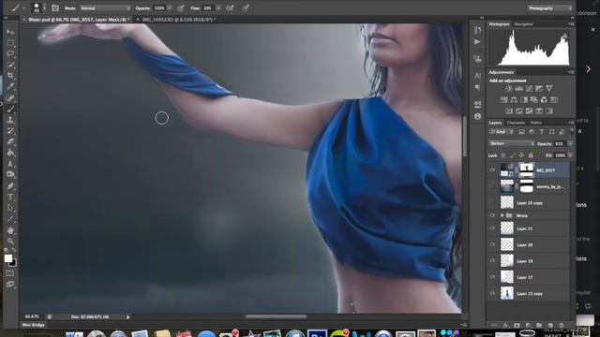Image resolution: width=600 pixels, height=337 pixels.
Task: Add a Curves adjustment
Action: [x=529, y=89]
